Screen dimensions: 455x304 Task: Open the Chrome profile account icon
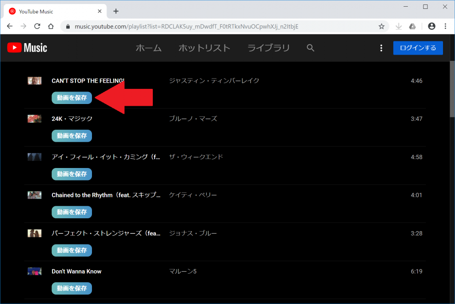pyautogui.click(x=431, y=27)
